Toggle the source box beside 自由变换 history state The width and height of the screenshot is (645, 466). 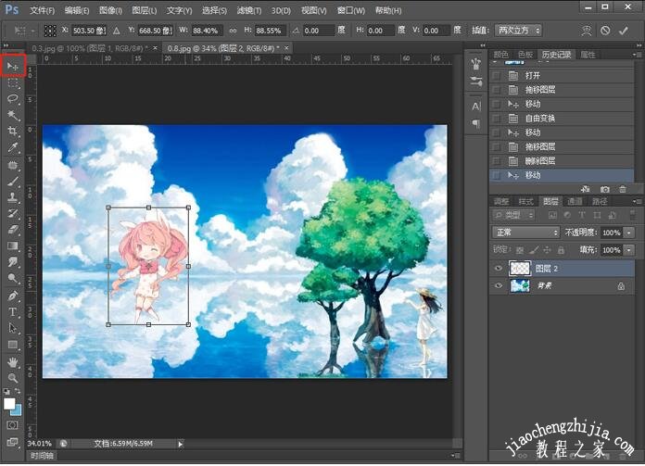[497, 118]
